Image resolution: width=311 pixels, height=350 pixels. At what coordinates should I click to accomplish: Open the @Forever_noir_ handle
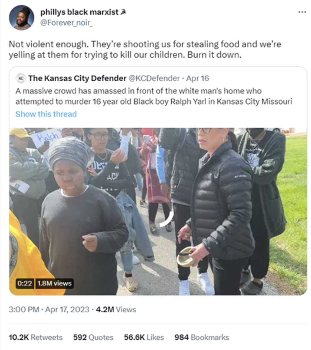pos(66,23)
